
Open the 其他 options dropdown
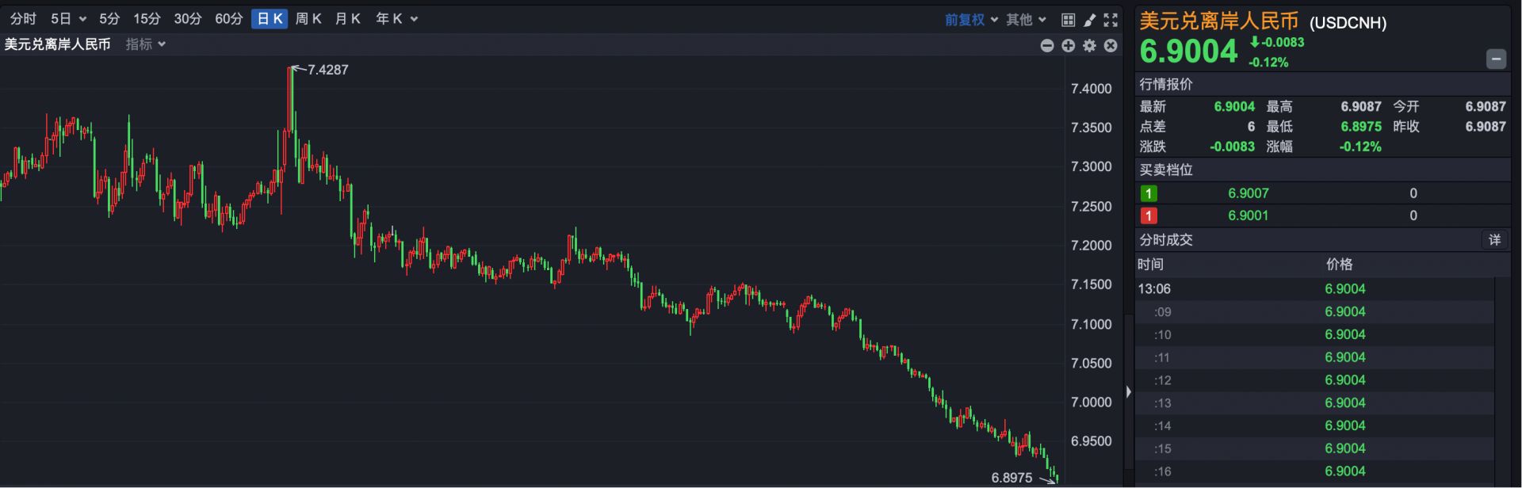coord(1027,20)
